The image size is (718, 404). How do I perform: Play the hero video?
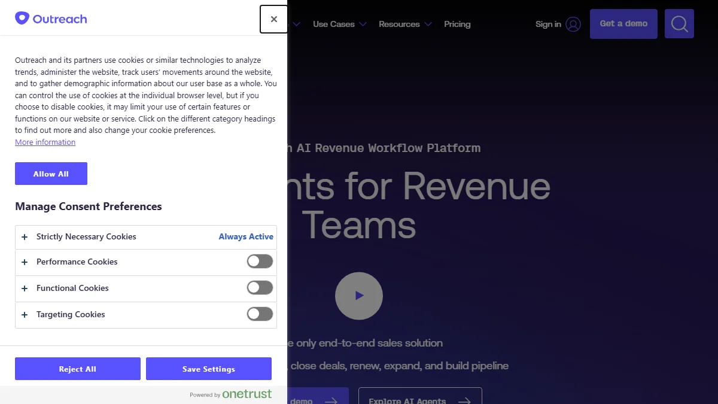pos(359,296)
